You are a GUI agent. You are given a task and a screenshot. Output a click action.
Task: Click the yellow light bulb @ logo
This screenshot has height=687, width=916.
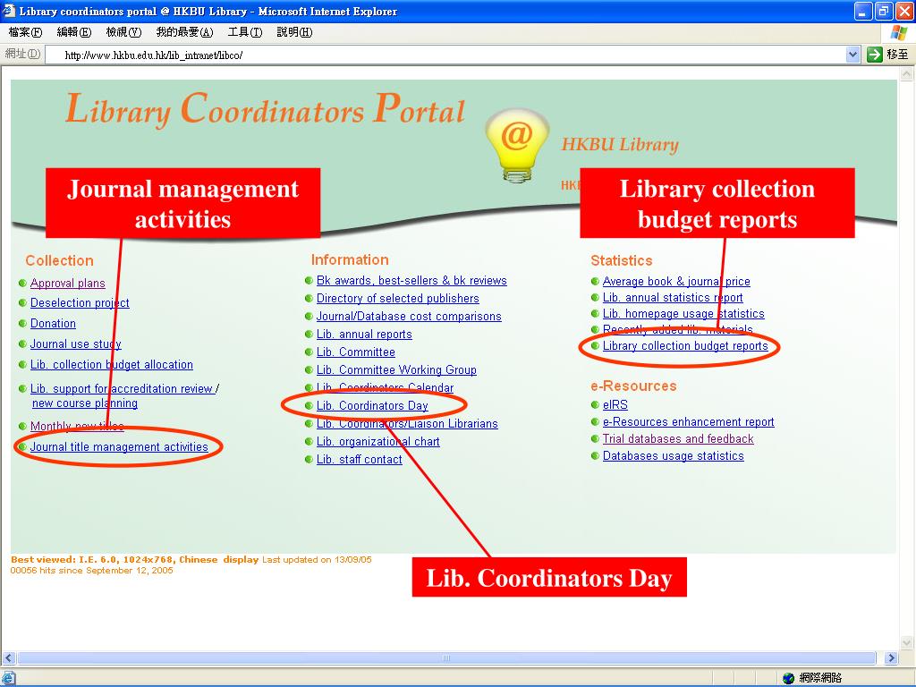coord(516,146)
